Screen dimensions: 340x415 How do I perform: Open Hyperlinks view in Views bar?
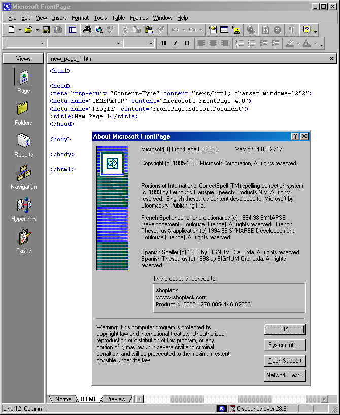point(23,209)
